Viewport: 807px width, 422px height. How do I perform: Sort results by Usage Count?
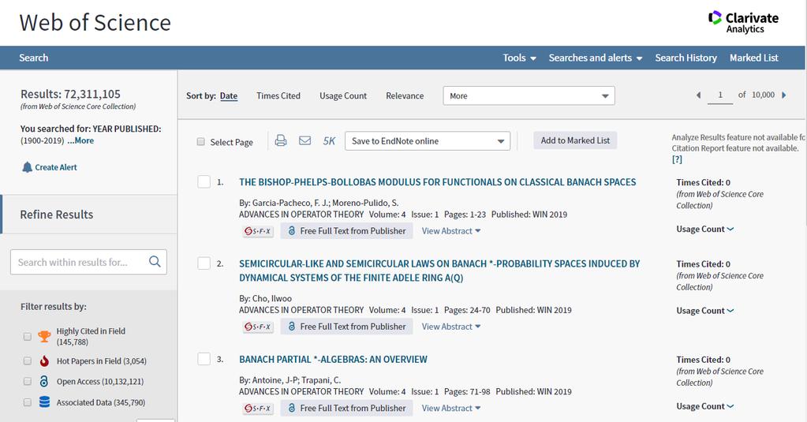(343, 95)
